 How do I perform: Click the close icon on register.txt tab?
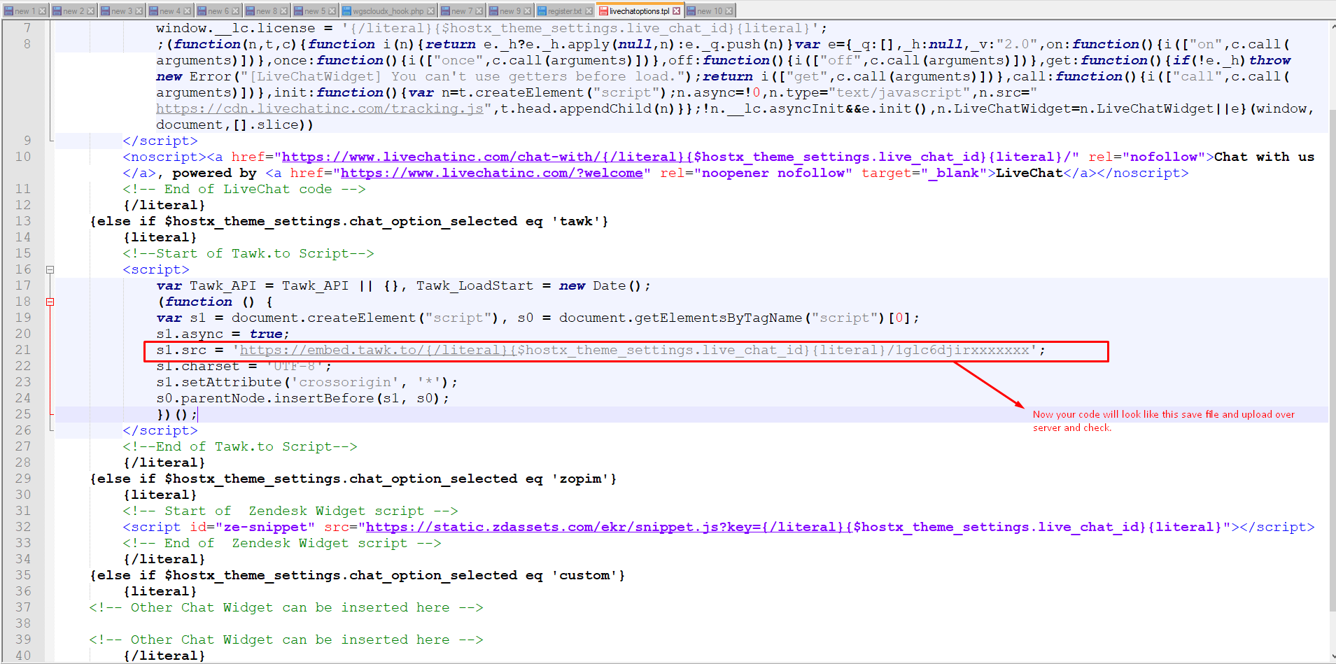click(589, 11)
